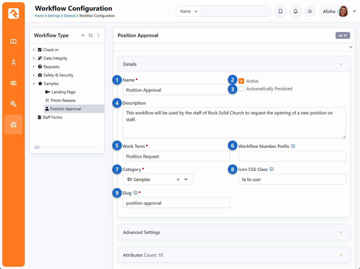Image resolution: width=360 pixels, height=269 pixels.
Task: Click the bookmark icon in header
Action: (x=280, y=11)
